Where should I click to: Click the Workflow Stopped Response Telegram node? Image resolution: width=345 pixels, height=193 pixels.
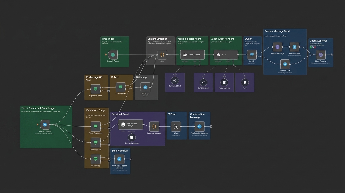click(119, 159)
